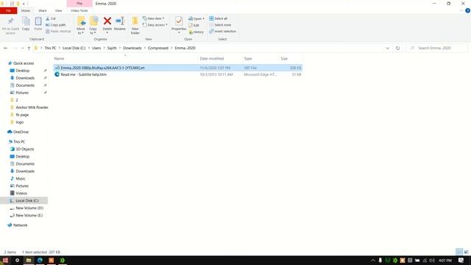Expand address bar history dropdown
The image size is (471, 265).
tap(388, 48)
